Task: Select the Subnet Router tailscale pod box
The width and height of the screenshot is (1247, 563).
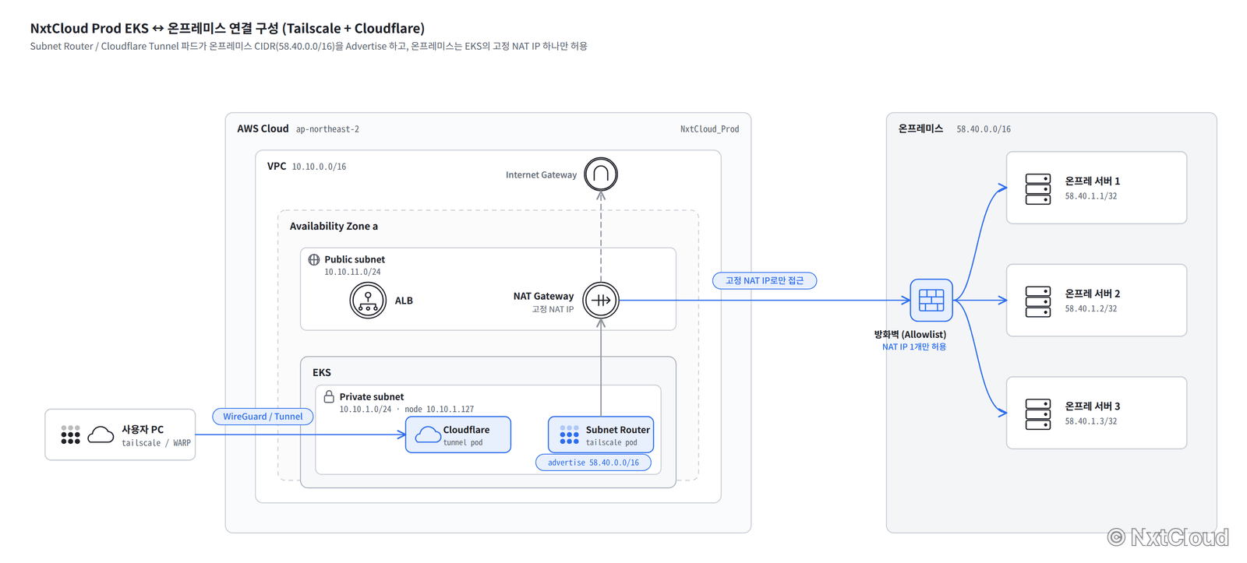Action: point(601,435)
